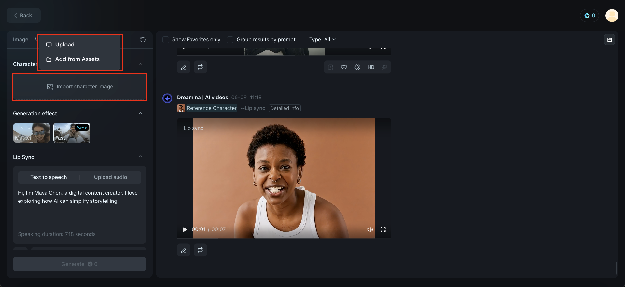This screenshot has width=625, height=287.
Task: Go back with the Back button
Action: pos(23,16)
